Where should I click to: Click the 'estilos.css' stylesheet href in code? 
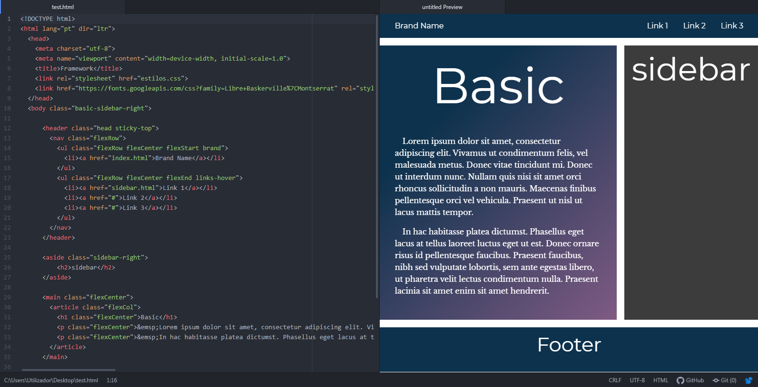[x=161, y=79]
